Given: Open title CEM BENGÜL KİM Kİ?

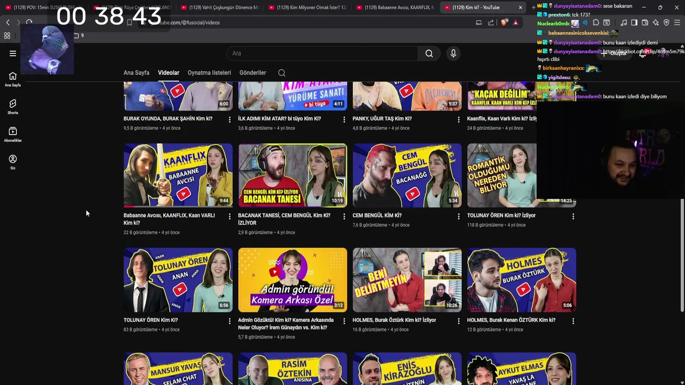Looking at the screenshot, I should [x=377, y=215].
